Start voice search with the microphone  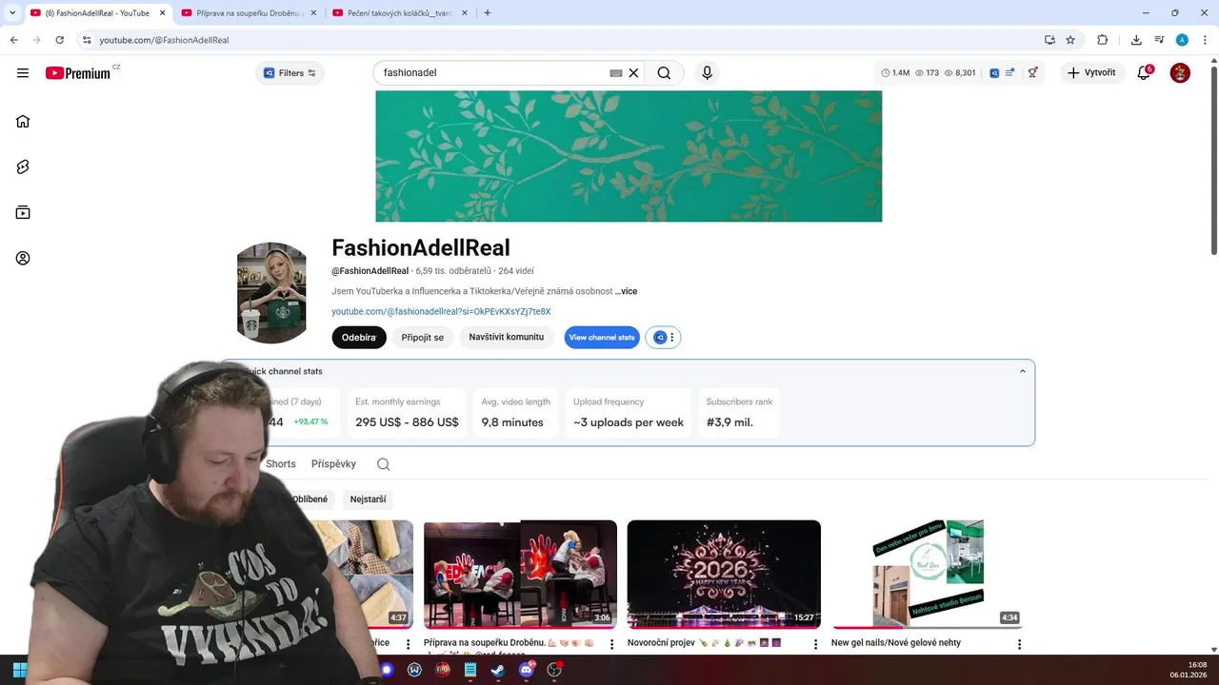click(x=707, y=73)
